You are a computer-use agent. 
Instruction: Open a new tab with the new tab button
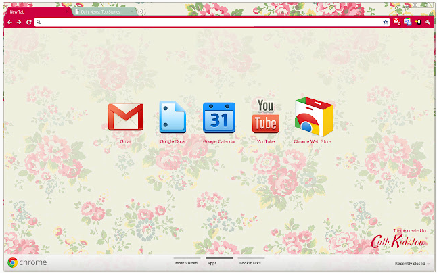pyautogui.click(x=141, y=11)
